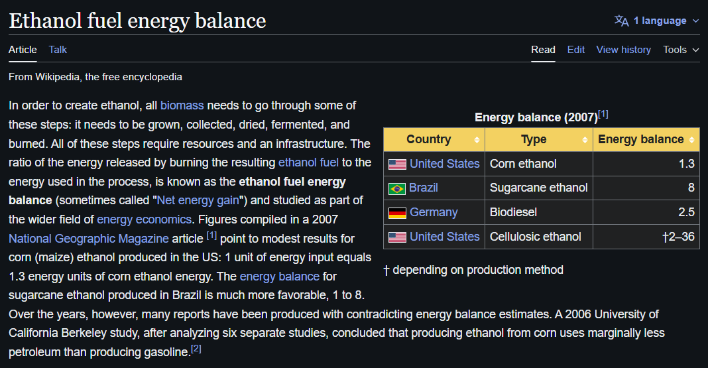This screenshot has height=368, width=708.
Task: Select the Read tab
Action: click(543, 50)
